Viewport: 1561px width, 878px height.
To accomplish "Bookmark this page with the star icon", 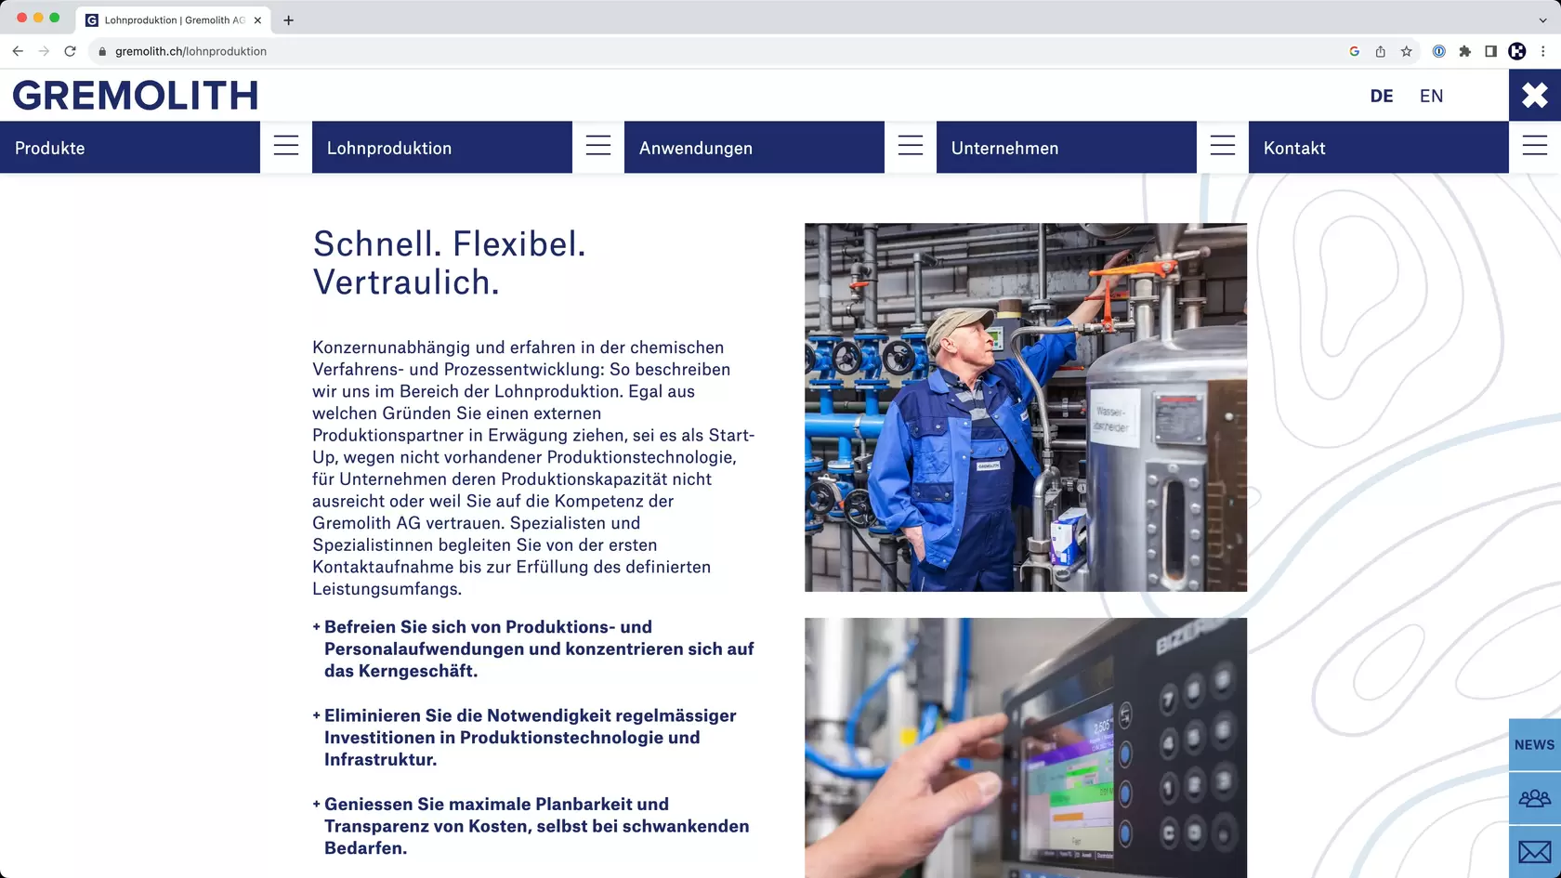I will click(x=1406, y=51).
